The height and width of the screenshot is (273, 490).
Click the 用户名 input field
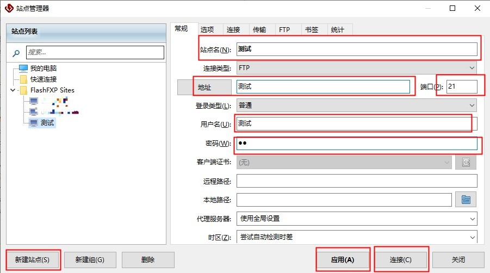coord(357,123)
